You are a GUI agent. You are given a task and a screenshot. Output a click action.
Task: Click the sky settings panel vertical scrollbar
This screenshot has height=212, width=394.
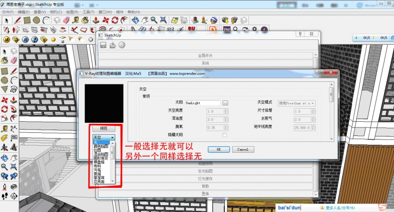(x=331, y=111)
